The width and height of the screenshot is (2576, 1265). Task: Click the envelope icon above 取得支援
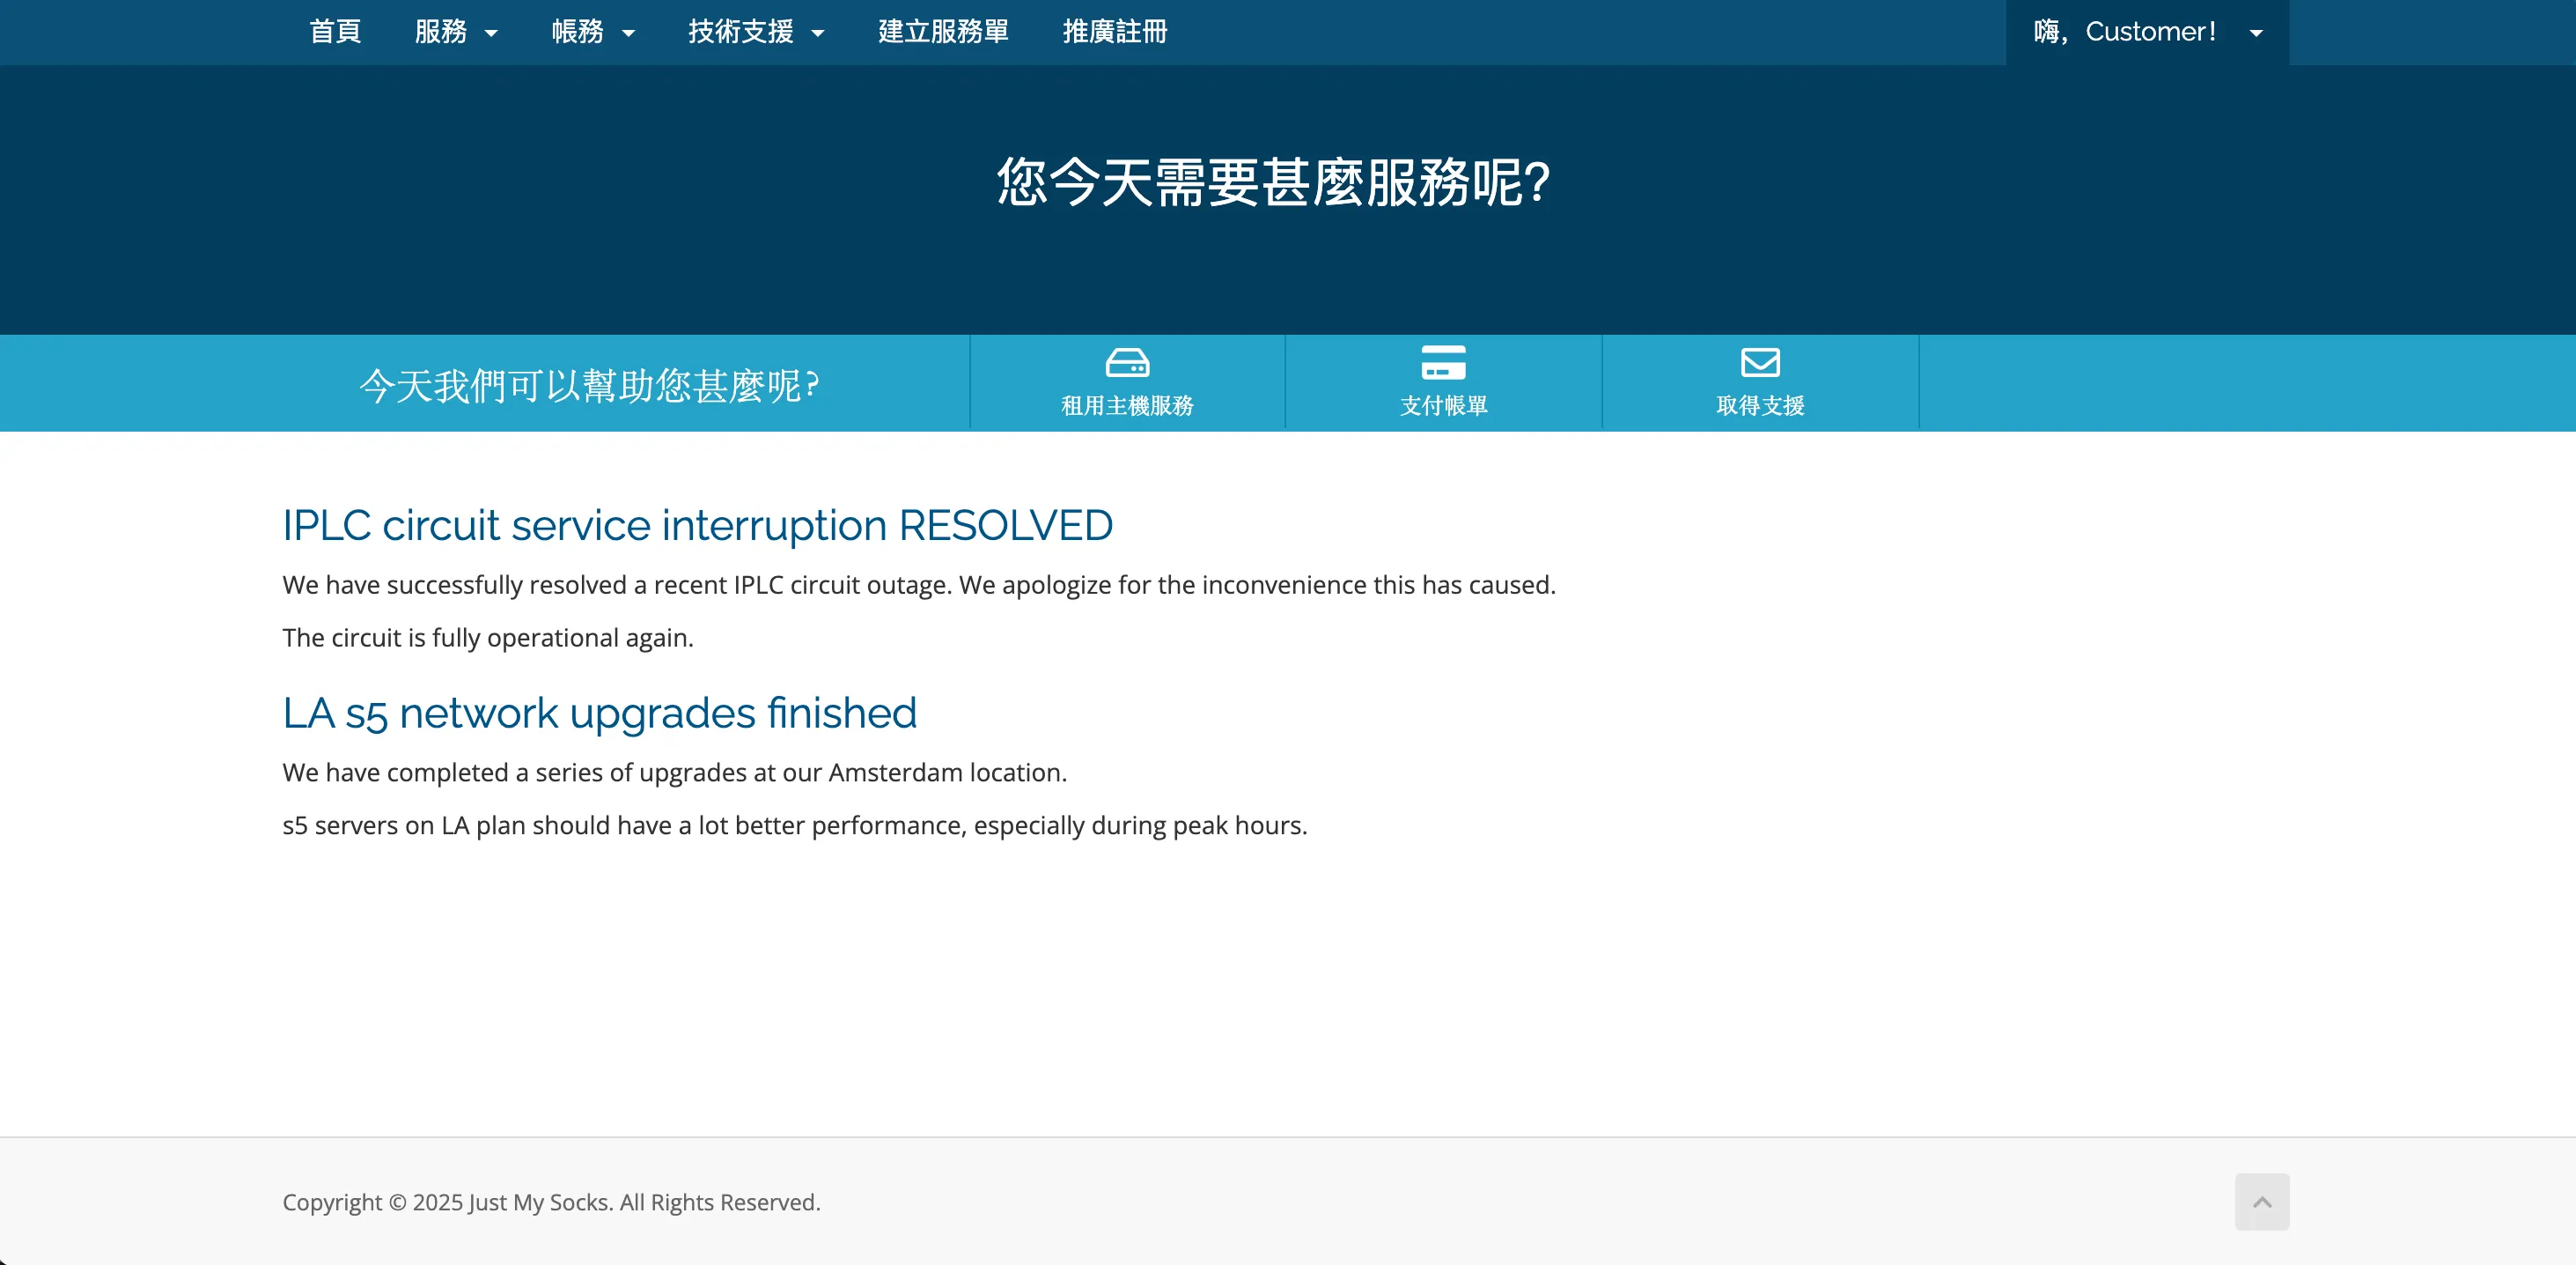1760,362
